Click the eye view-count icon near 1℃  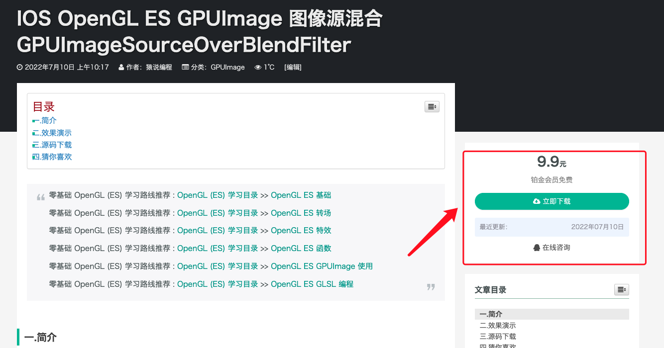pyautogui.click(x=257, y=67)
